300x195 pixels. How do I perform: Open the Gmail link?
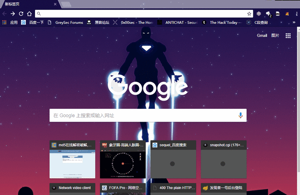pos(262,35)
